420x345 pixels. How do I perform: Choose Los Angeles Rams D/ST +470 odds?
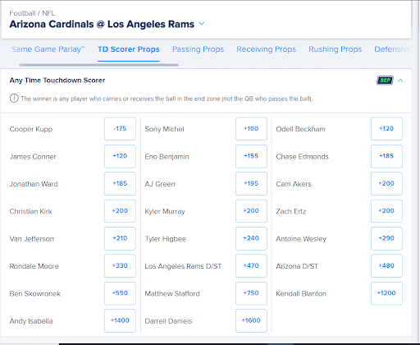tap(251, 265)
